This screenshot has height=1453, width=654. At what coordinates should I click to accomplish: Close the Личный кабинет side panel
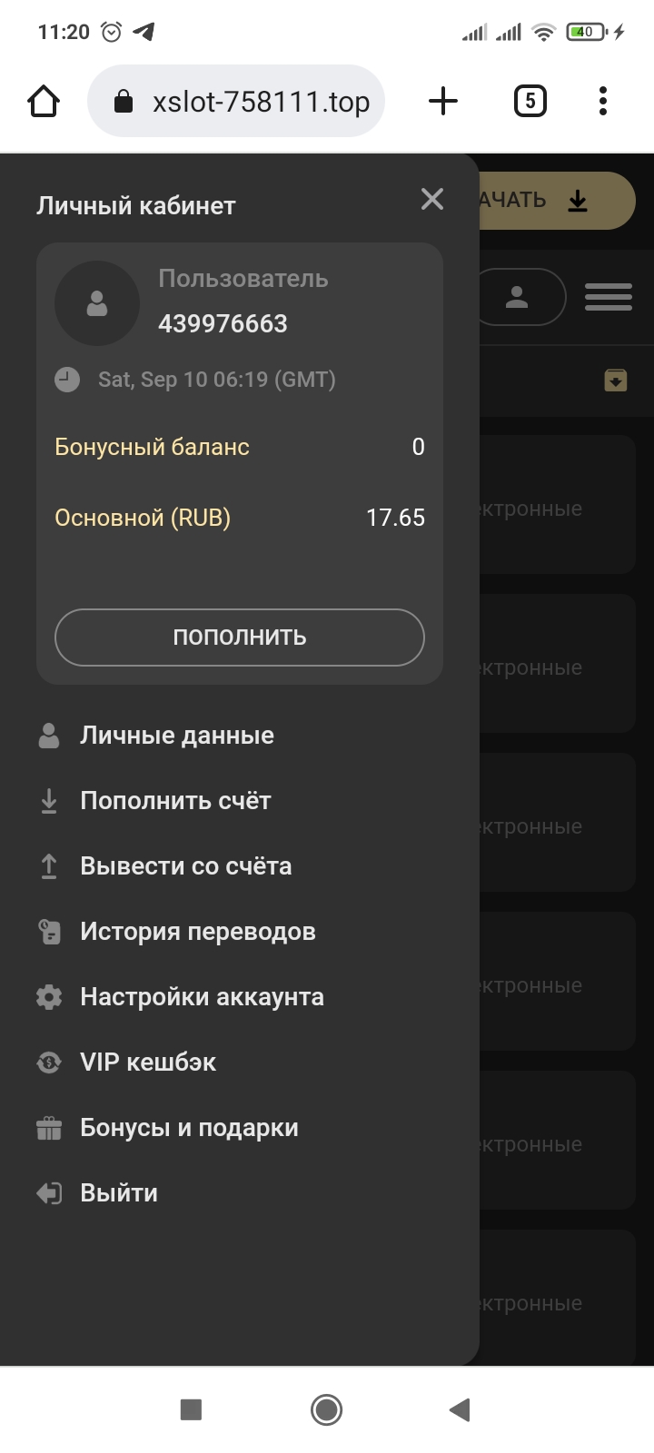click(432, 199)
